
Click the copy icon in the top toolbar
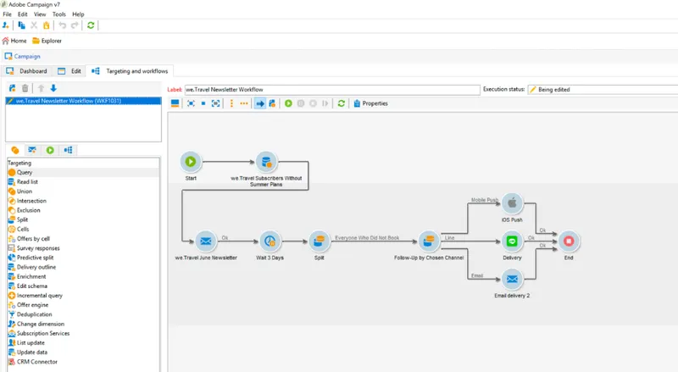click(21, 25)
